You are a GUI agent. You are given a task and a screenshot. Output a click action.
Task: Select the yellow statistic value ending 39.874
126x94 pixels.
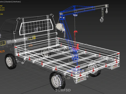[x=2, y=10]
